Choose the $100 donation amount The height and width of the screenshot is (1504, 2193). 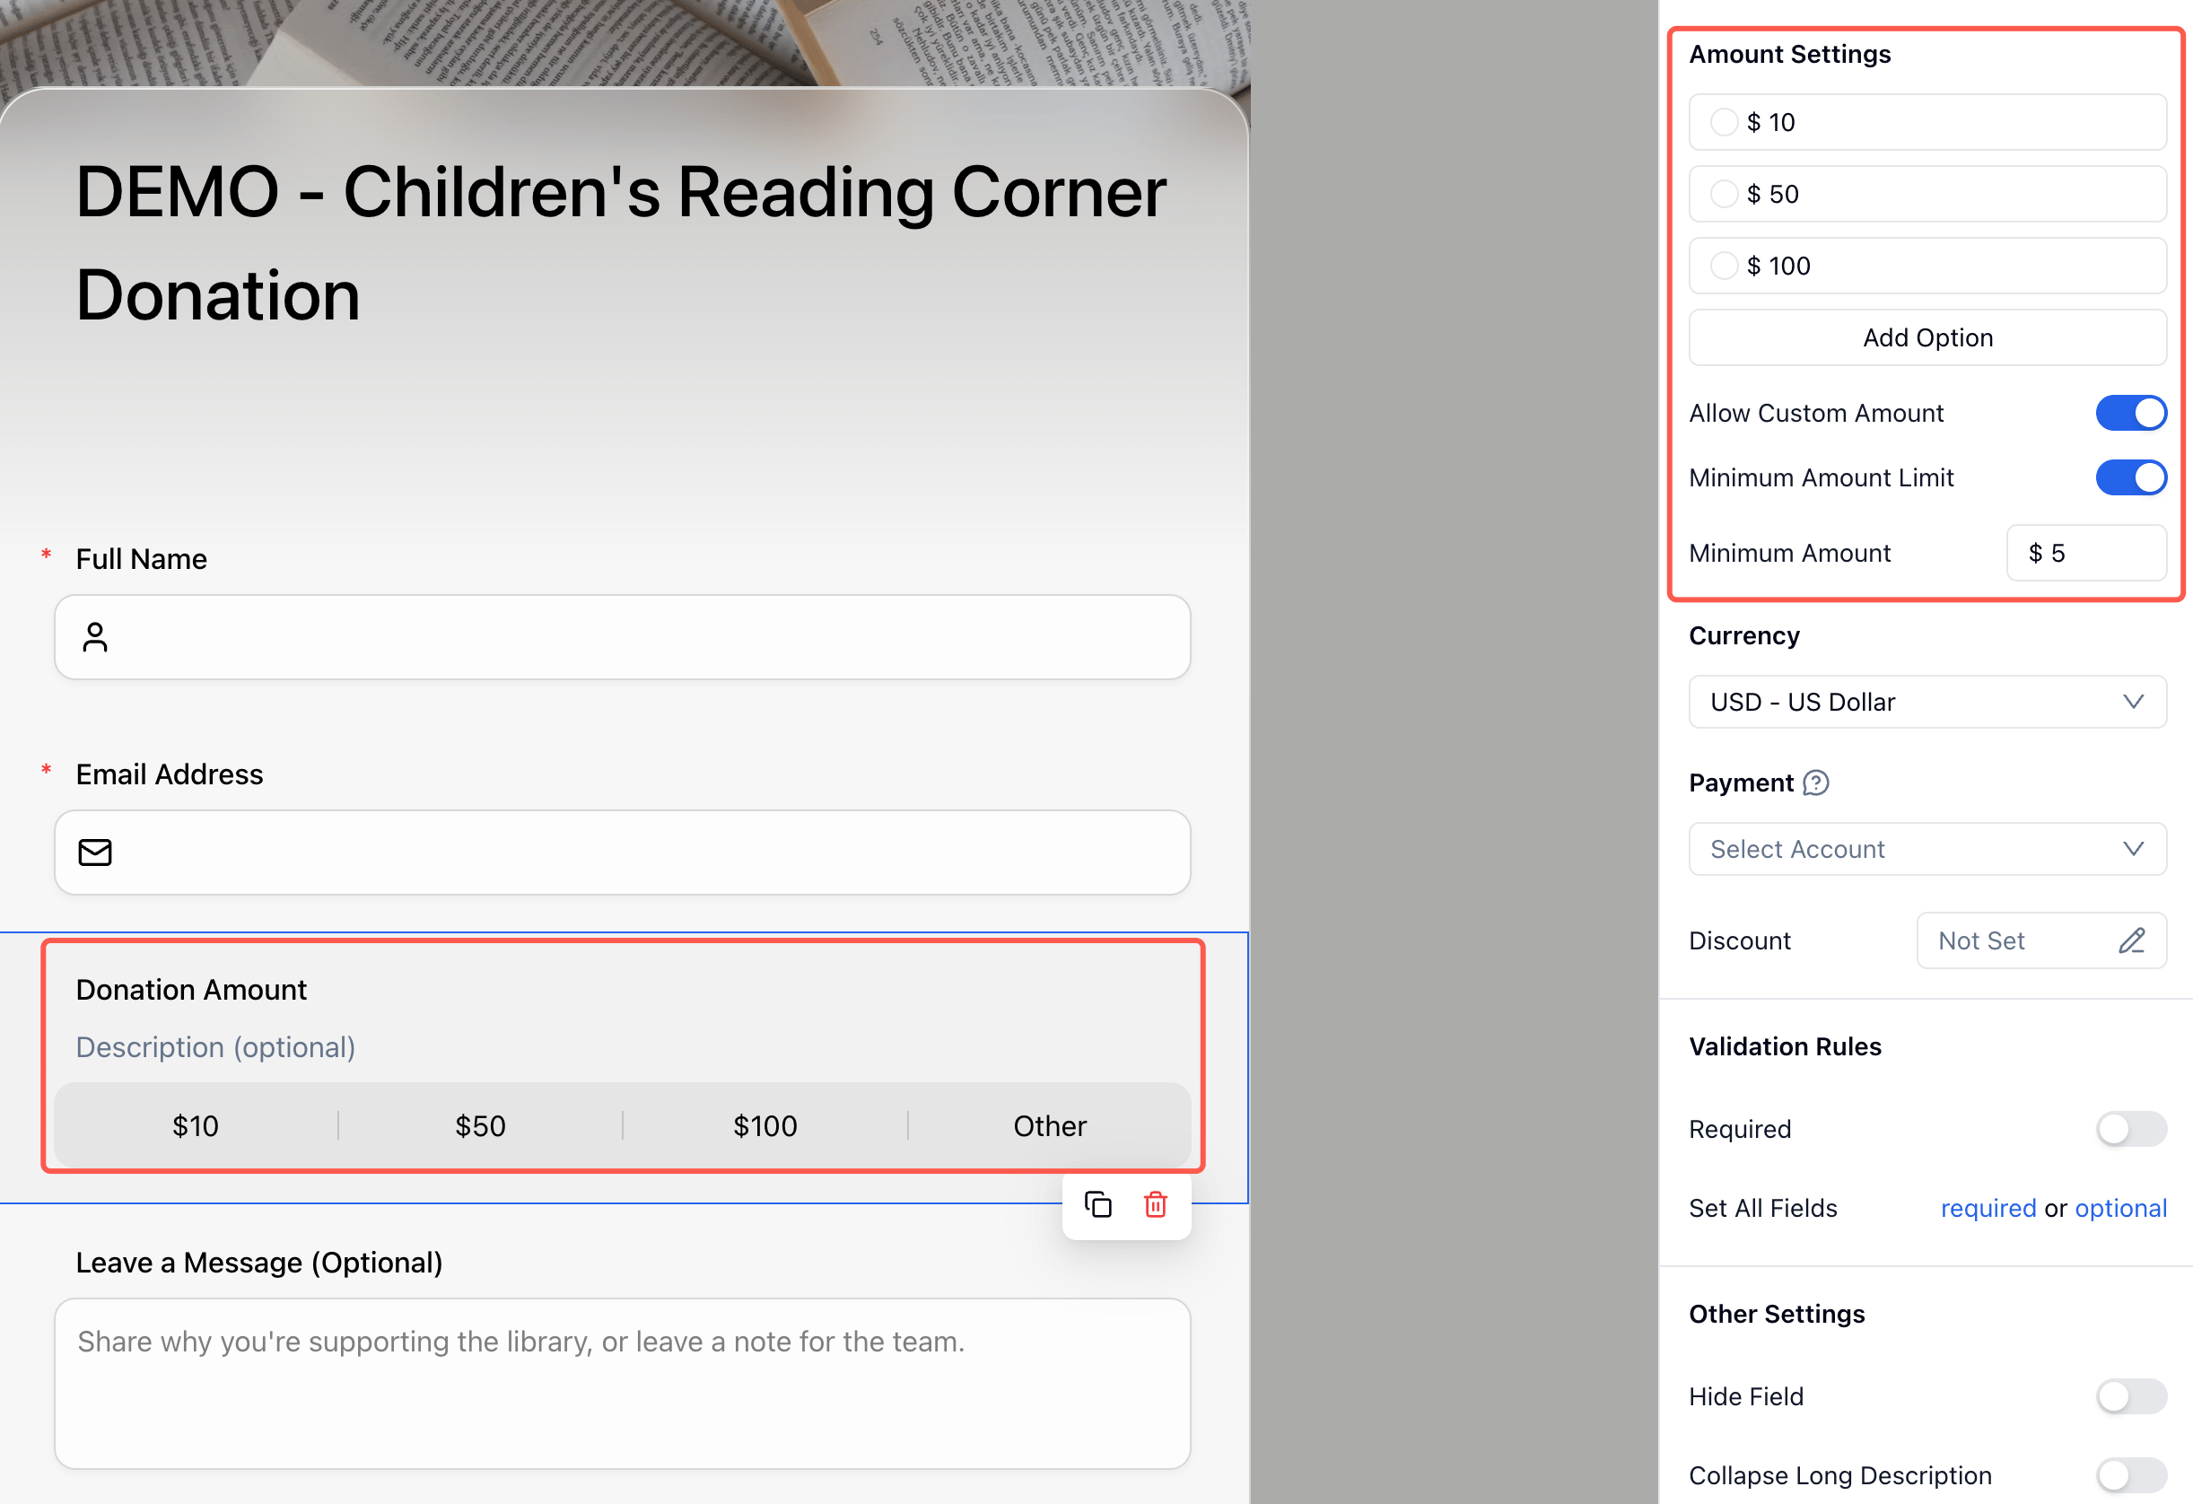pos(765,1125)
